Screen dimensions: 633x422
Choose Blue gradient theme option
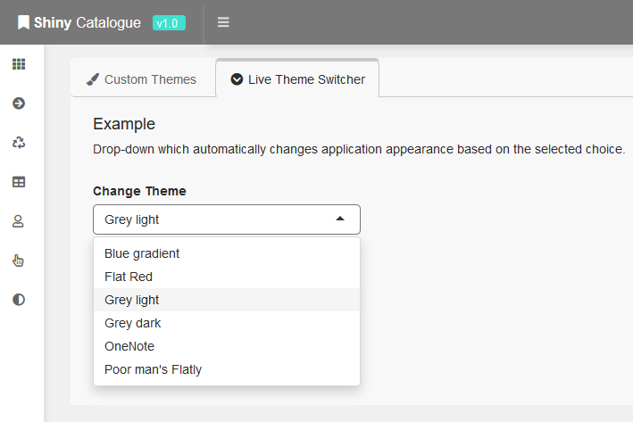(x=142, y=253)
